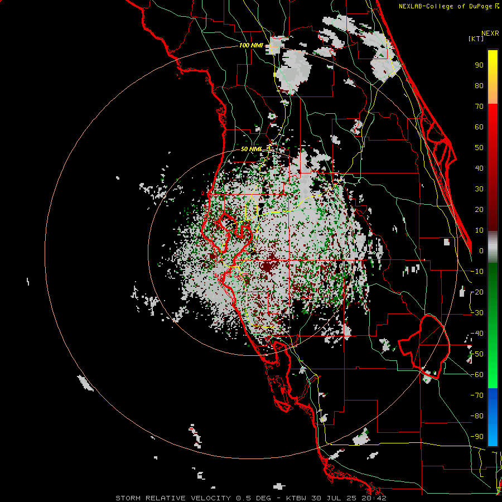Screen dimensions: 502x502
Task: Click the "NEXLAB-College of DuPage" header text
Action: 446,6
